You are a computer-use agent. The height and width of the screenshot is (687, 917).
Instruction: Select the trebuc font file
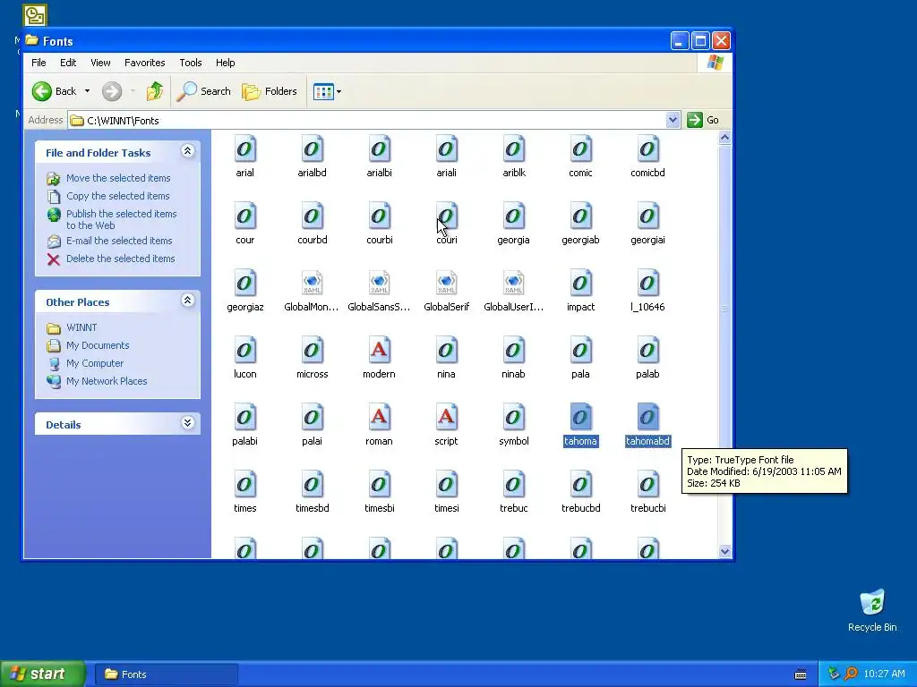click(x=513, y=492)
